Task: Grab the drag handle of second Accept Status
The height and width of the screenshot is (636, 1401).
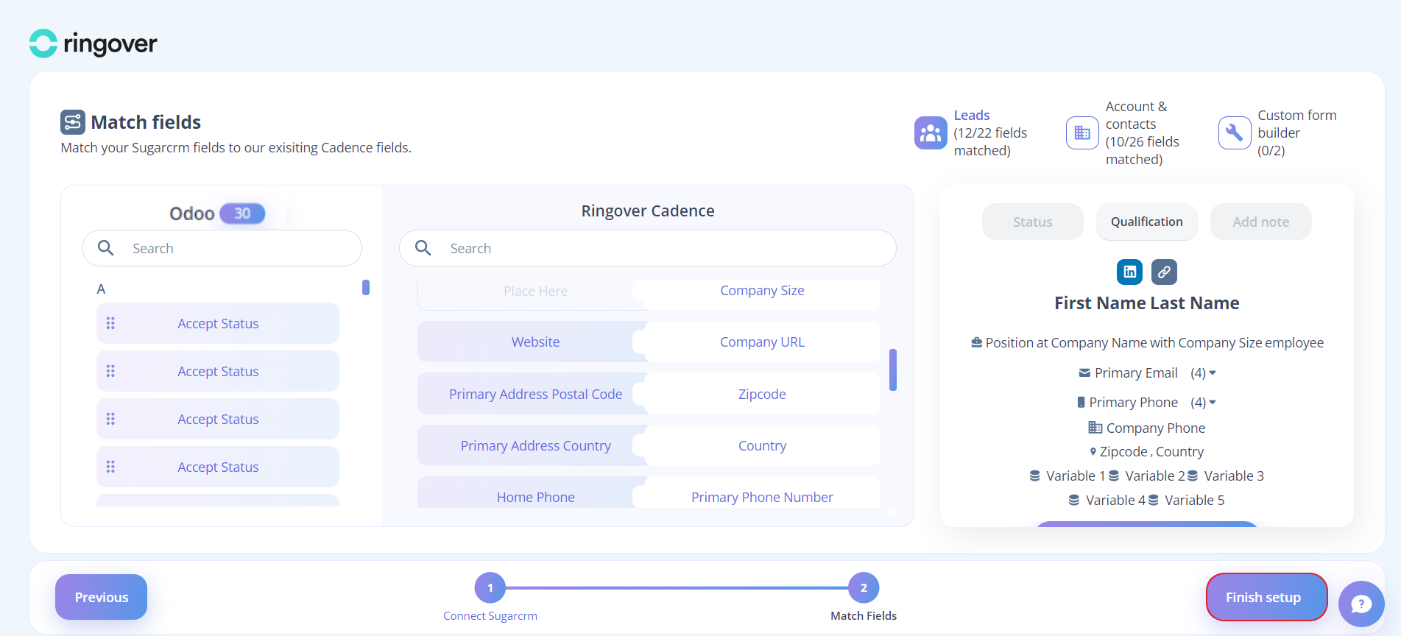Action: tap(110, 371)
